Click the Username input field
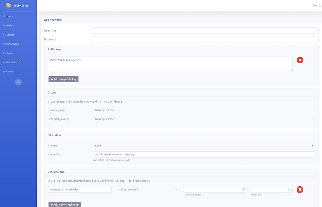The height and width of the screenshot is (207, 322). tap(204, 30)
